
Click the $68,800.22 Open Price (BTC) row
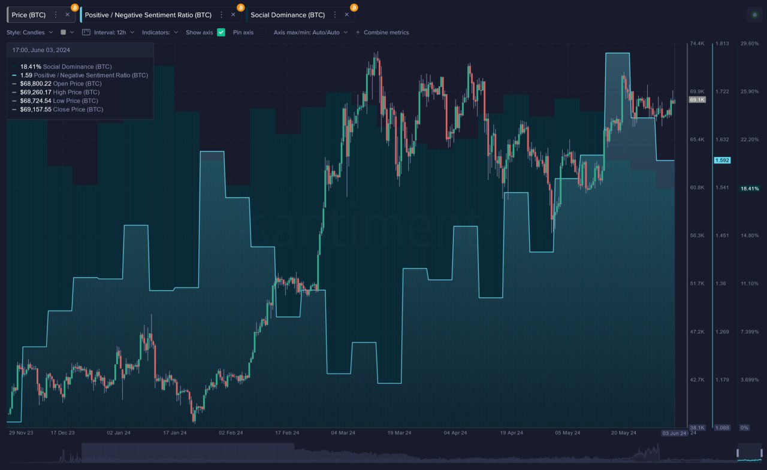(x=56, y=84)
